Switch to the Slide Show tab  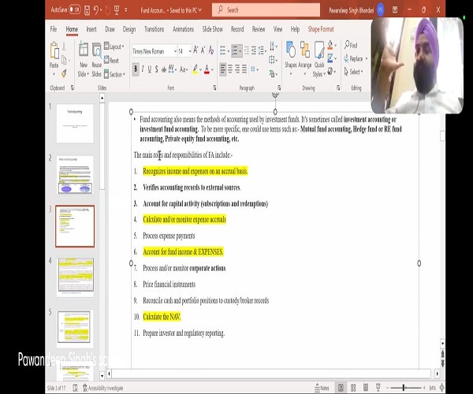point(212,29)
